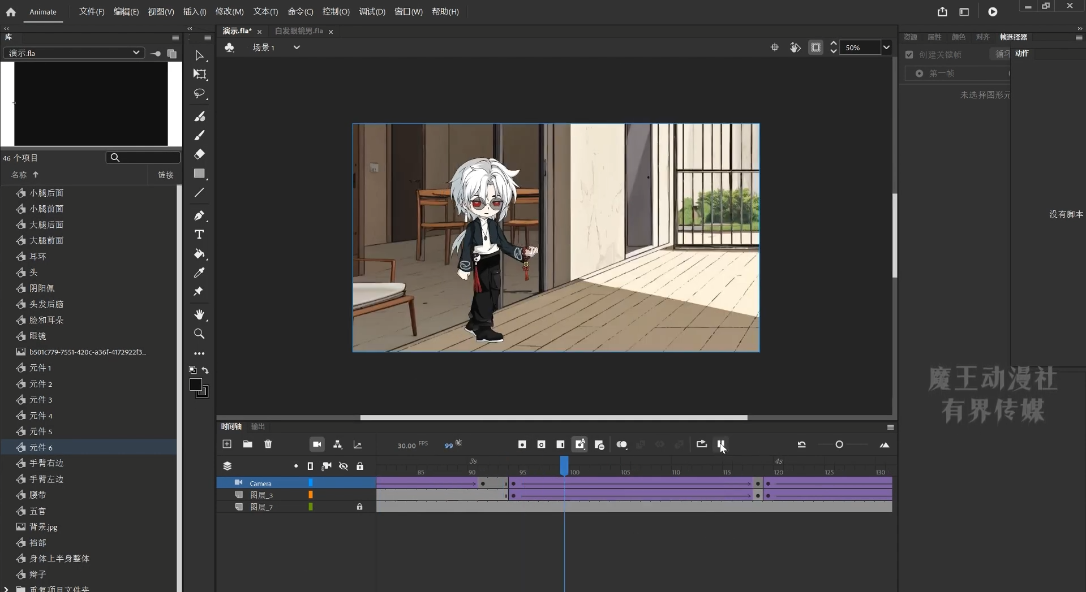Unlock the 图层_7 layer lock
Viewport: 1086px width, 592px height.
(359, 507)
